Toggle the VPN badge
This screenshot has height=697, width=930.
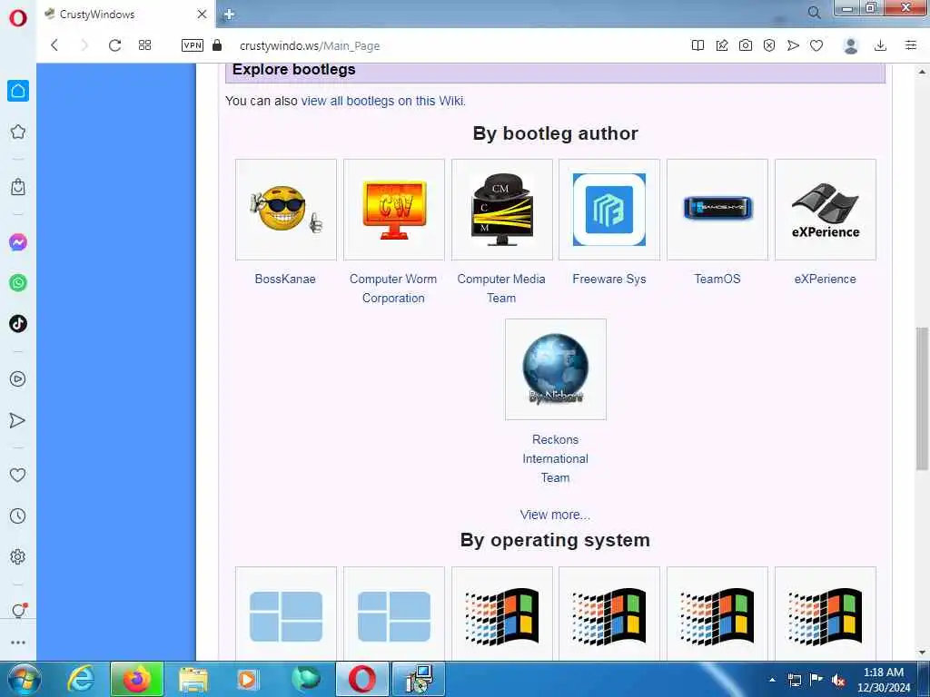click(193, 45)
